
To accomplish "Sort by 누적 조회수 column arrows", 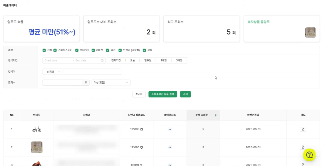I will pyautogui.click(x=215, y=115).
